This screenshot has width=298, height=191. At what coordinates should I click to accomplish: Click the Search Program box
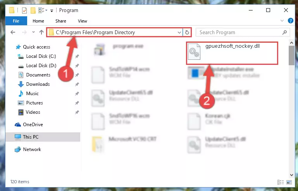(243, 32)
